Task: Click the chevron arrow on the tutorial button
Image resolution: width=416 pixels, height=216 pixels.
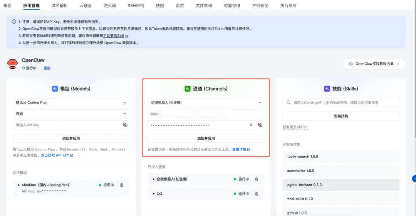Action: pos(398,64)
